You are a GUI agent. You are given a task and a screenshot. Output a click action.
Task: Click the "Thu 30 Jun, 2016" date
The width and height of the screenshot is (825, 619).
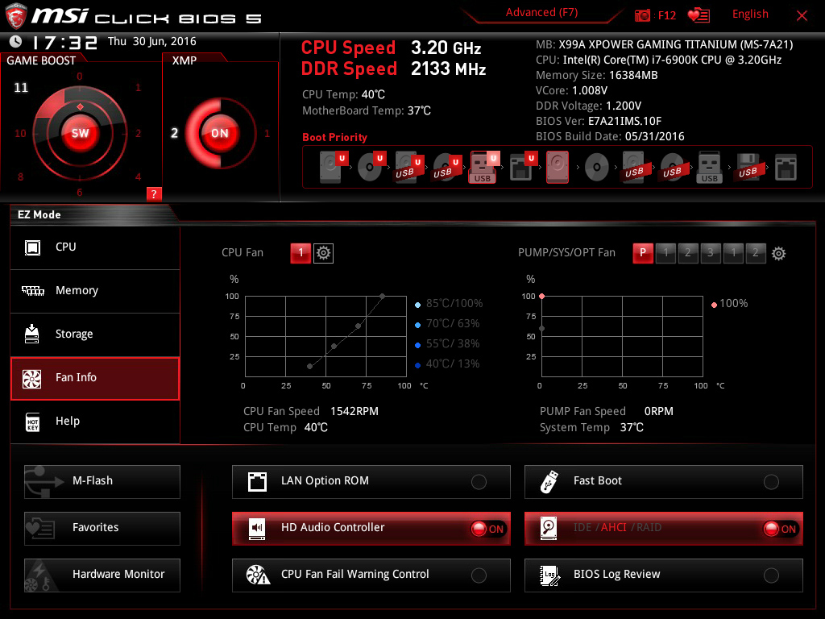(x=152, y=42)
